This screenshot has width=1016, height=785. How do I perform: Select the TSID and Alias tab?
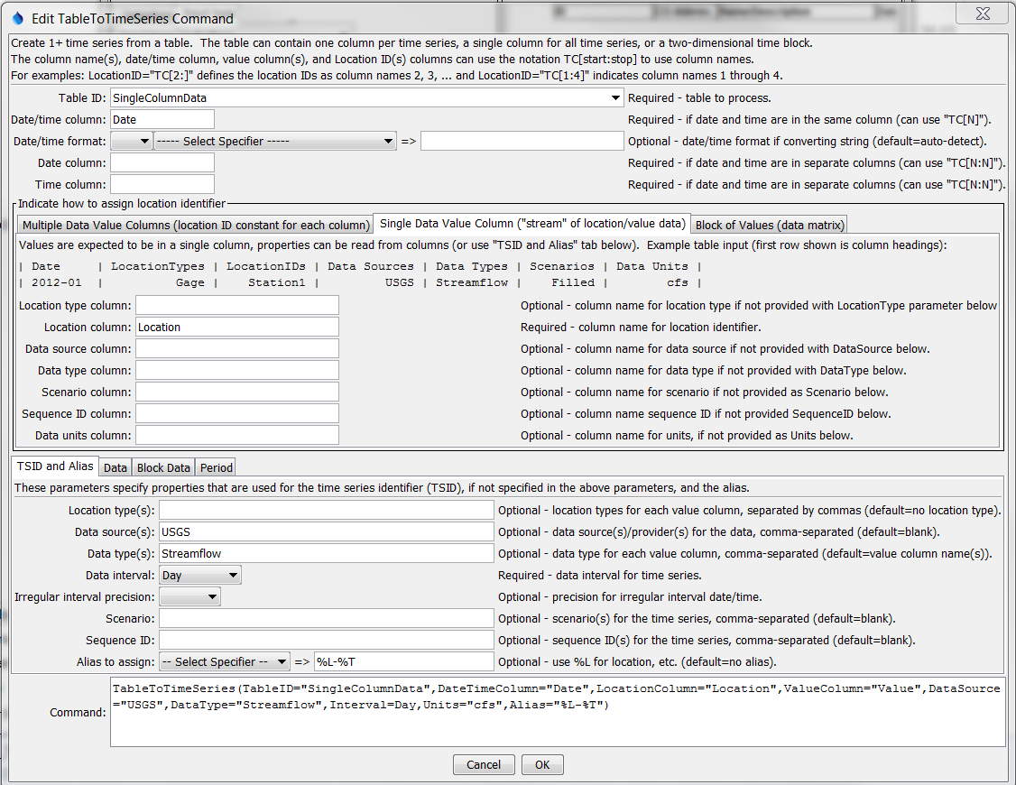tap(55, 466)
